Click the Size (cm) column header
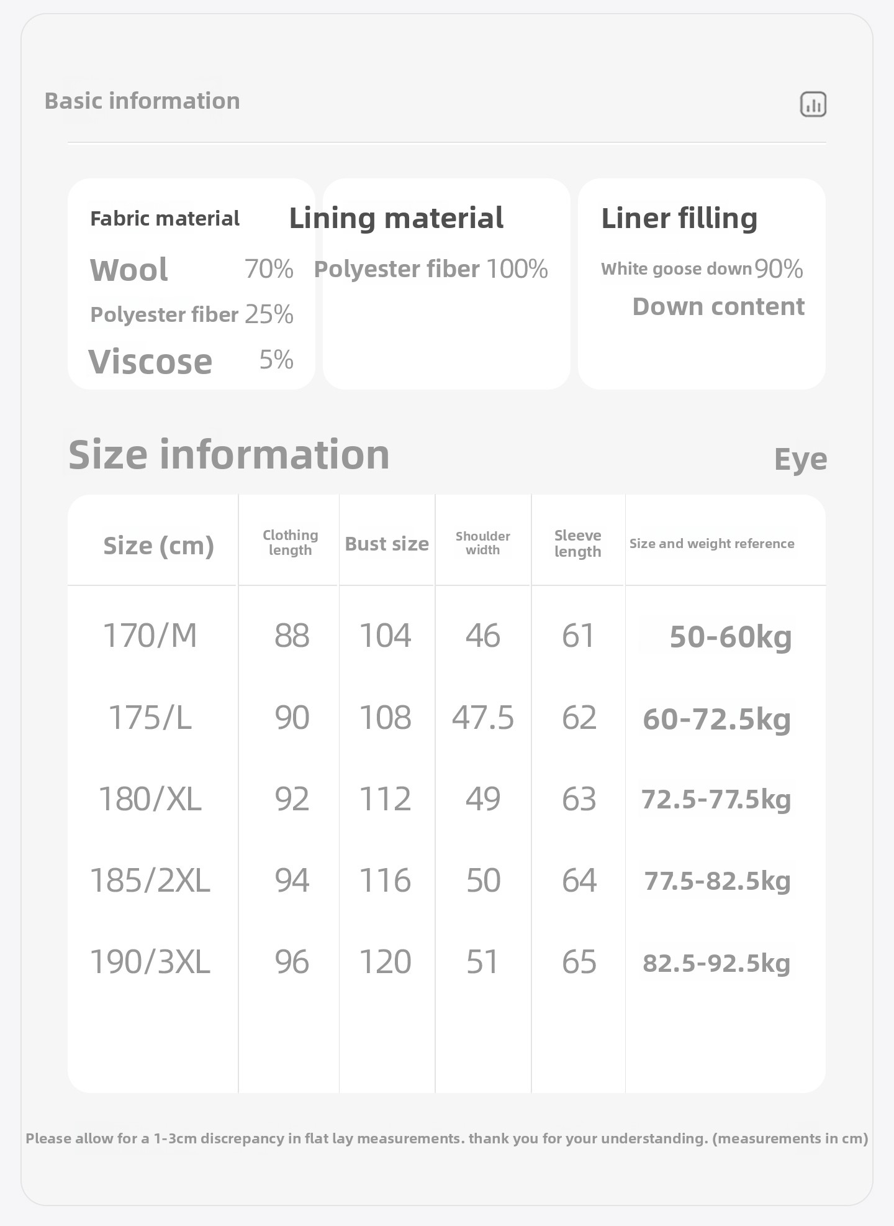This screenshot has width=894, height=1226. pos(158,546)
